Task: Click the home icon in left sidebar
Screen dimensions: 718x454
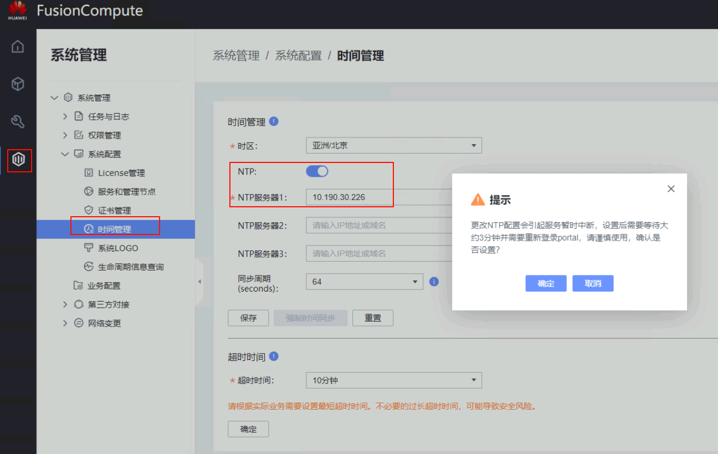Action: click(18, 47)
